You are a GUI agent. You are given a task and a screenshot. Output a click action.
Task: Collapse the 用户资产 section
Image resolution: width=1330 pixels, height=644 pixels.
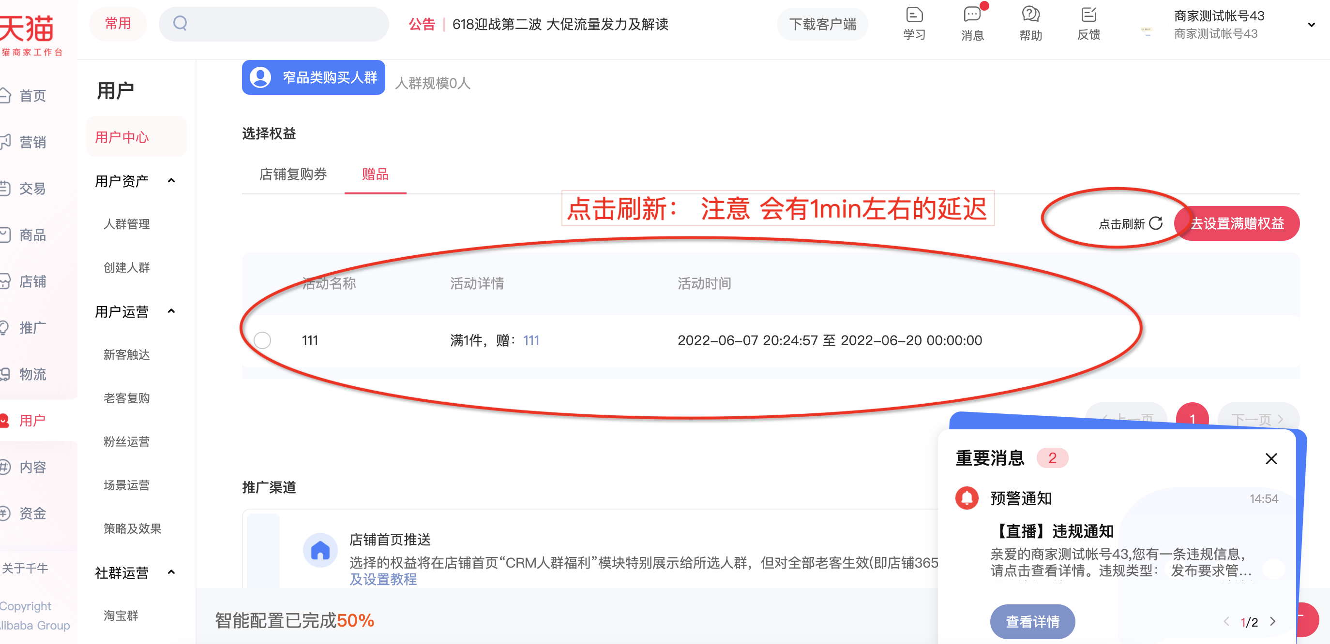pos(171,180)
